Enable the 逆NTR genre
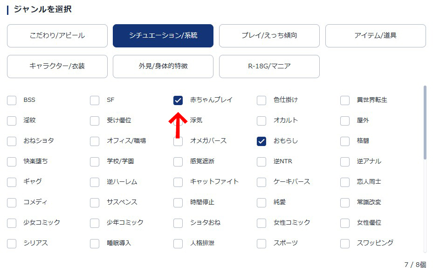This screenshot has height=273, width=433. [261, 161]
